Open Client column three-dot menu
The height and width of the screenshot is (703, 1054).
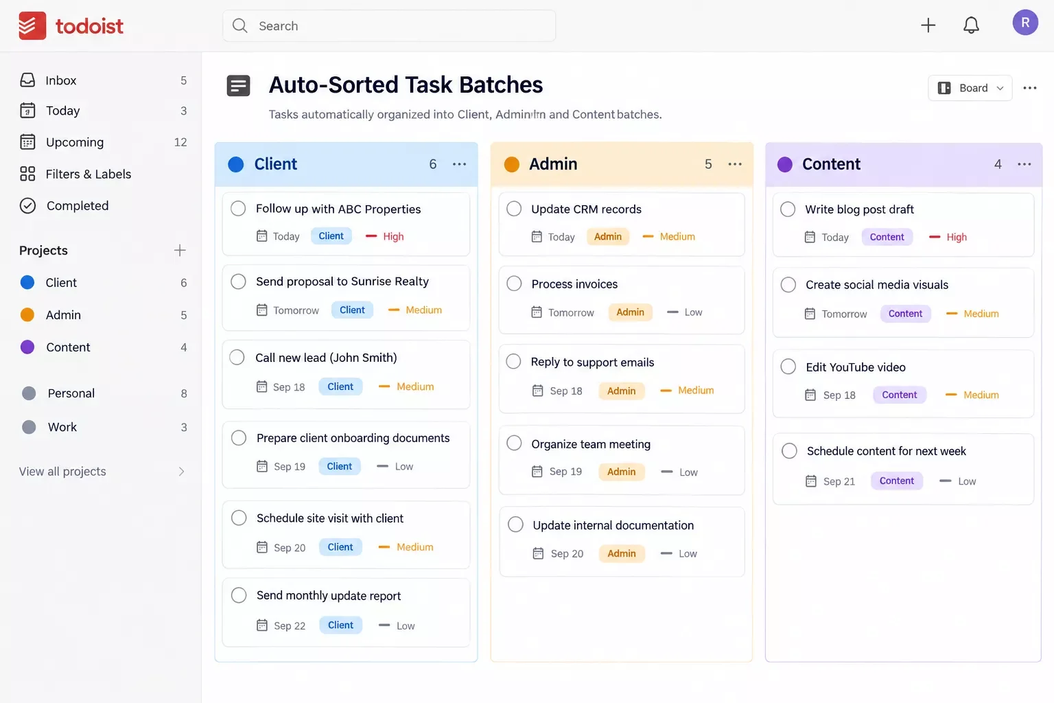point(459,164)
